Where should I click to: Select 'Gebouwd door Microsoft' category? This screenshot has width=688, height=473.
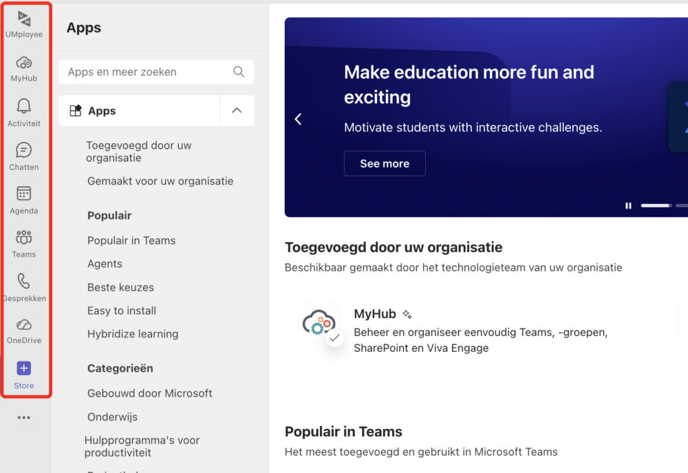tap(149, 393)
